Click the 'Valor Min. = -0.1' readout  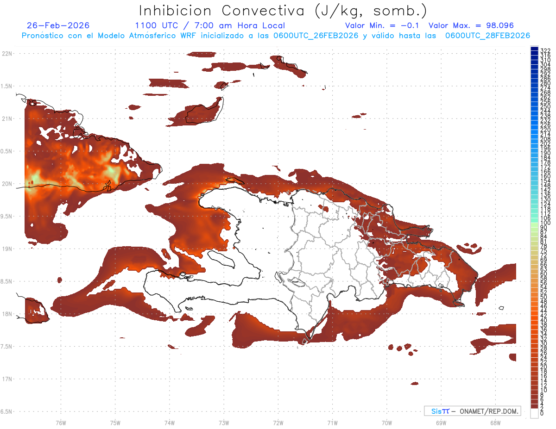(x=382, y=25)
